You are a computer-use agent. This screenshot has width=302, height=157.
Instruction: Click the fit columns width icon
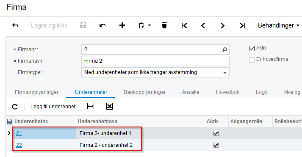pos(91,106)
